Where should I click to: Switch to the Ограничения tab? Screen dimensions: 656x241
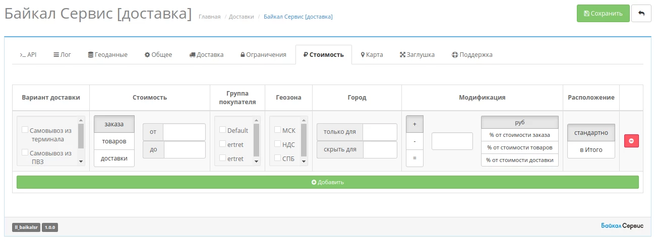tap(263, 54)
